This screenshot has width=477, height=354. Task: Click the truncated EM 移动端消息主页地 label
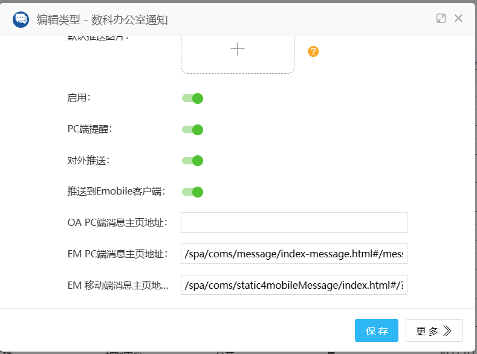117,285
